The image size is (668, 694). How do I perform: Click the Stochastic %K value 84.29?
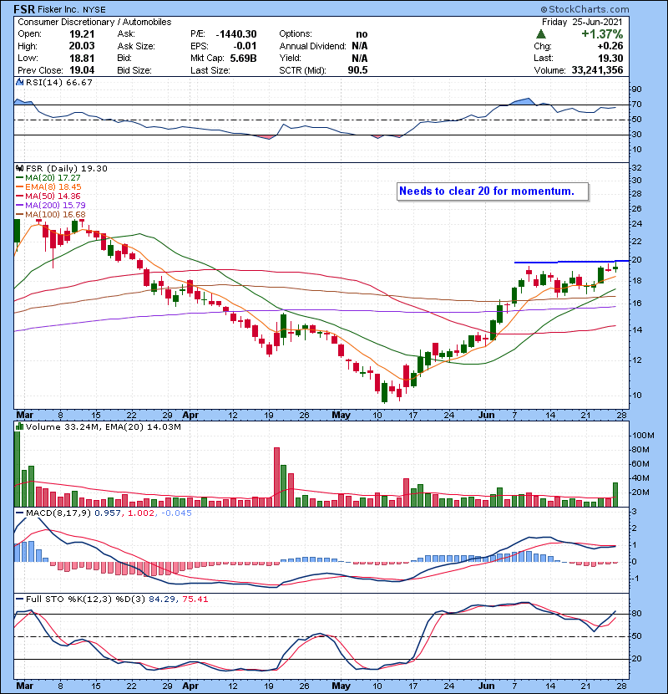161,600
